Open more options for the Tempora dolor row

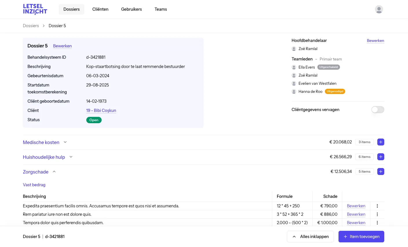pos(377,223)
